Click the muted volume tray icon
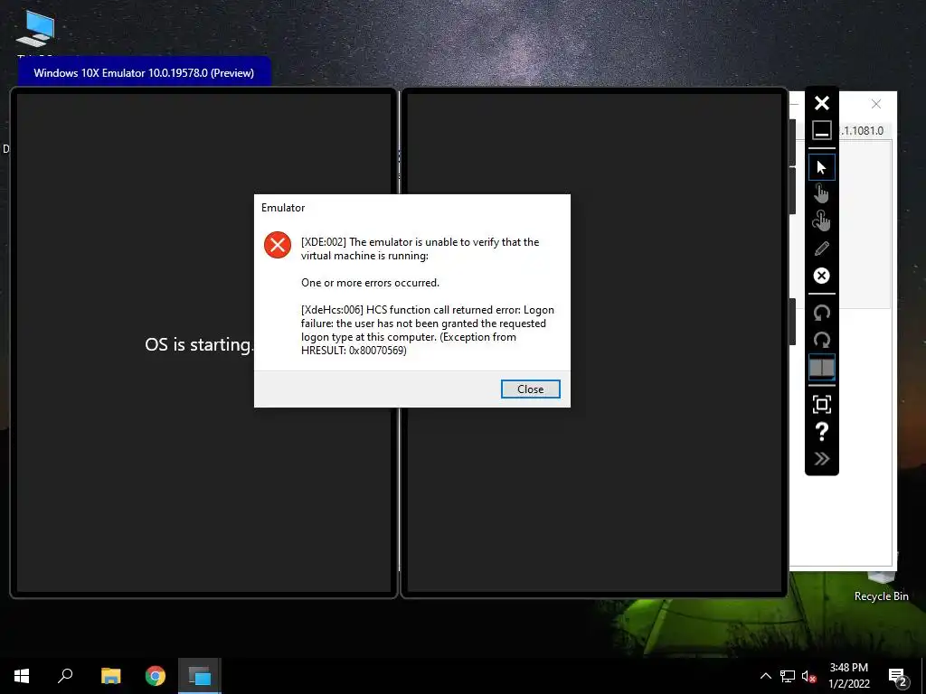This screenshot has height=694, width=926. 808,676
